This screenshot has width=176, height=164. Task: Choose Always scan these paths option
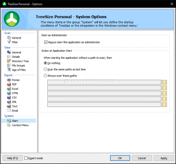point(45,76)
